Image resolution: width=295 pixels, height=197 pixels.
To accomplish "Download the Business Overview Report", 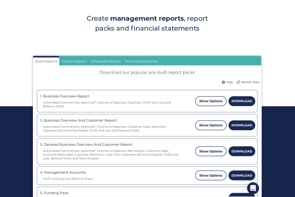I will pyautogui.click(x=242, y=101).
